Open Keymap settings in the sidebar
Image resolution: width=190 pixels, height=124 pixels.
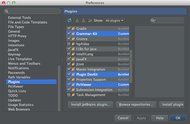tap(14, 54)
